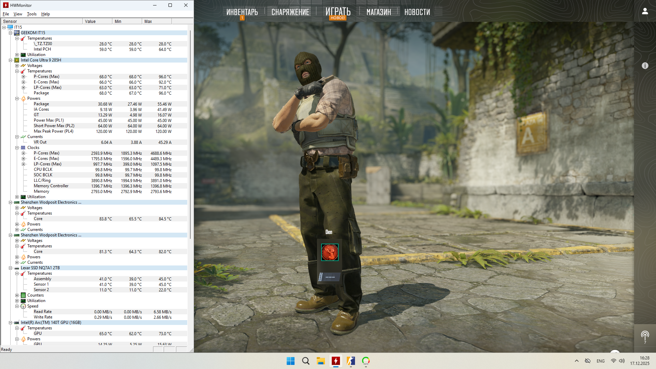This screenshot has width=656, height=369.
Task: Collapse the Lexar SSD Speed section
Action: tap(17, 306)
